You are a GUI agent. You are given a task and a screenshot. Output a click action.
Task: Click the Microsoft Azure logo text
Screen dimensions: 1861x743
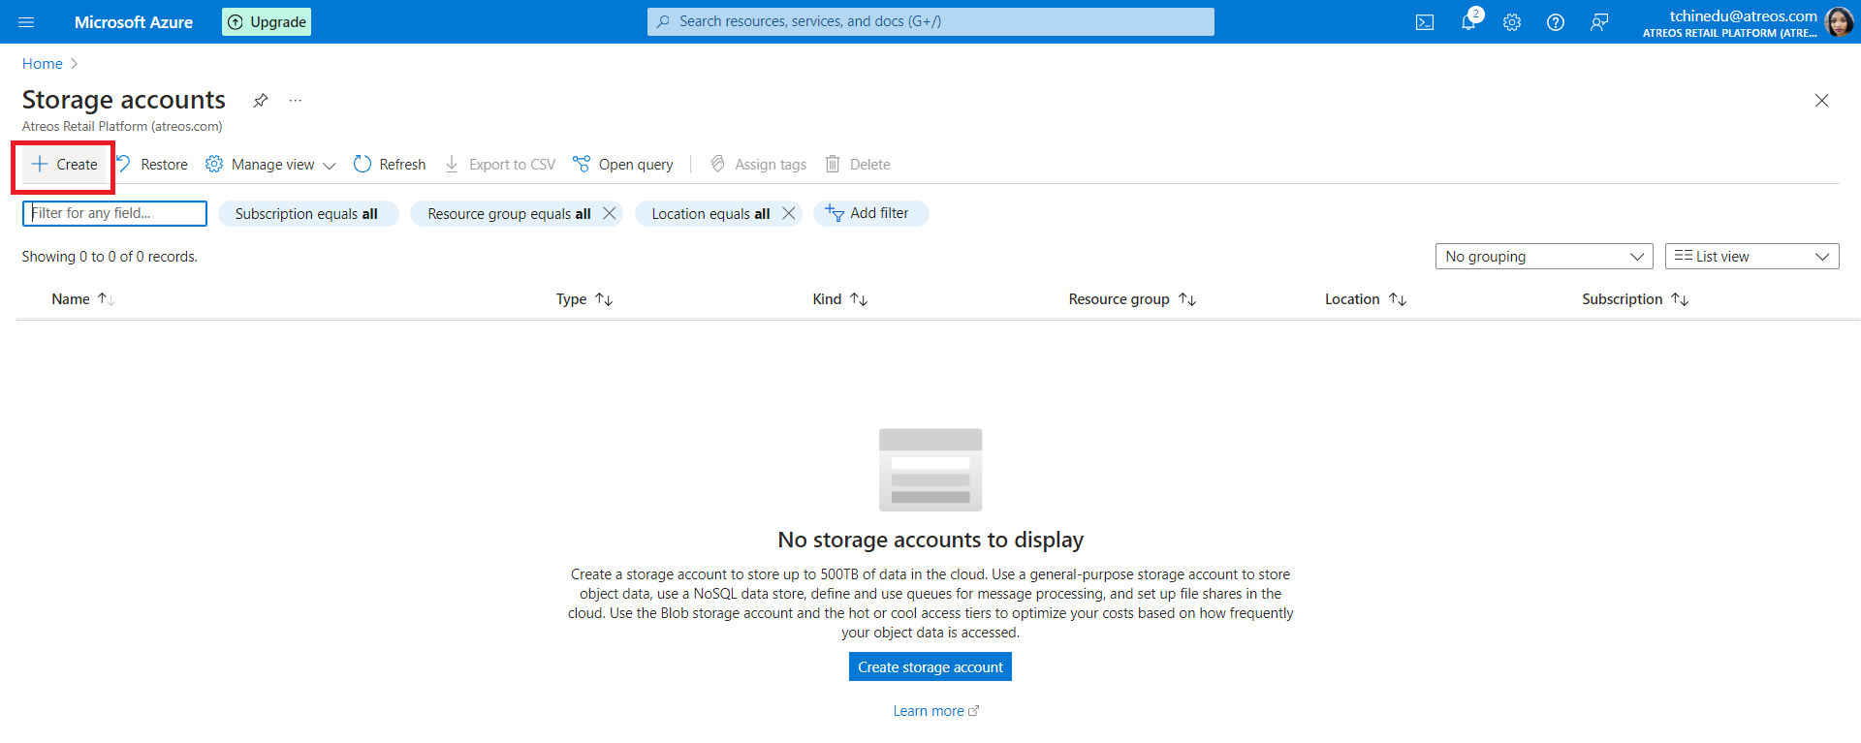[134, 22]
